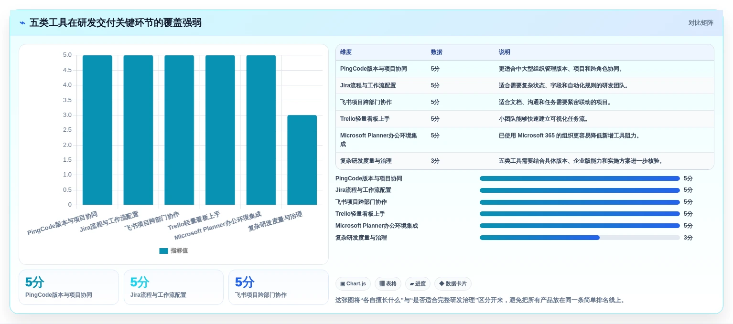This screenshot has height=324, width=733.
Task: Open the Jira流程与工作流配置 5分 stat card
Action: tap(173, 287)
